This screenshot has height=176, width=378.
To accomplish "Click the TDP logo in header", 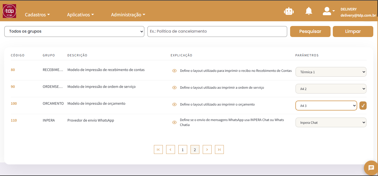I will pos(9,11).
